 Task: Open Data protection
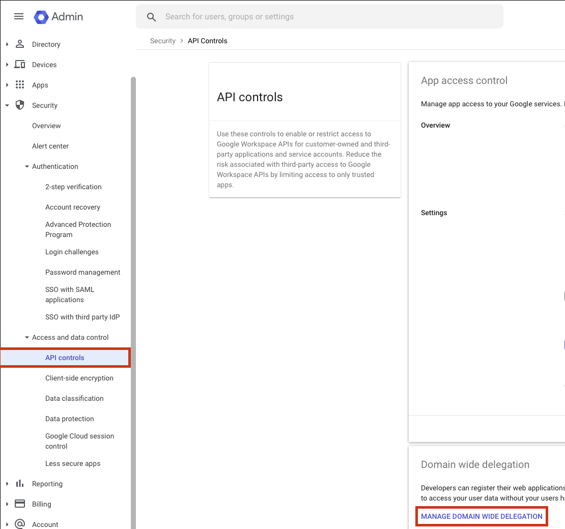coord(70,419)
